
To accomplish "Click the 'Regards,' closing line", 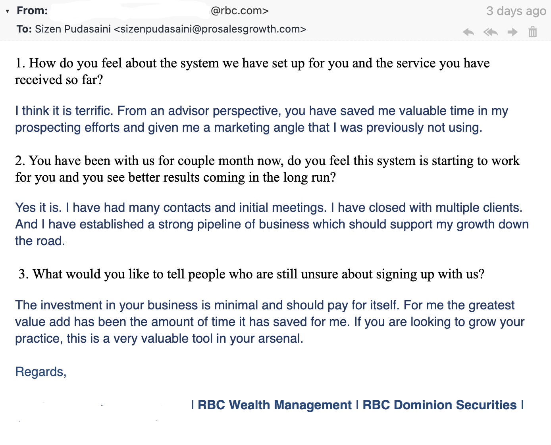I will point(41,372).
